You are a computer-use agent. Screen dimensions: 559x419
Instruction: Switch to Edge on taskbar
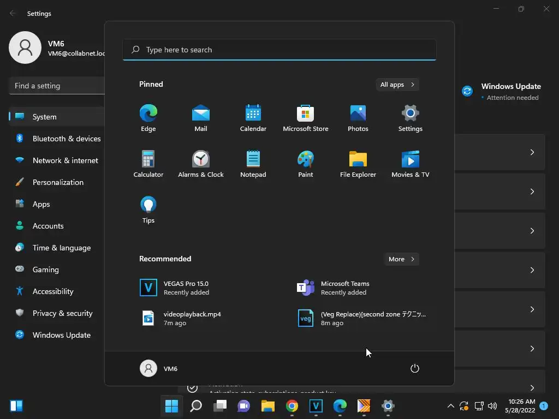coord(340,406)
